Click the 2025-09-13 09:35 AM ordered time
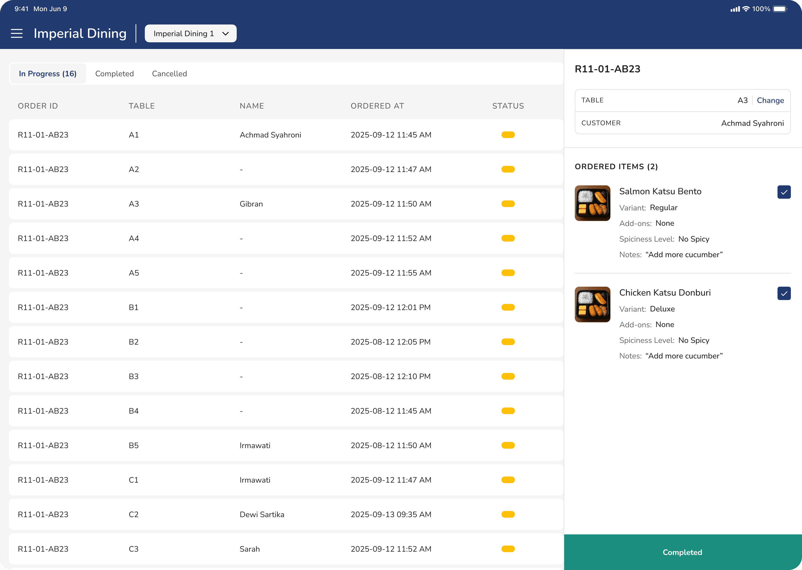Screen dimensions: 802x570 (391, 515)
